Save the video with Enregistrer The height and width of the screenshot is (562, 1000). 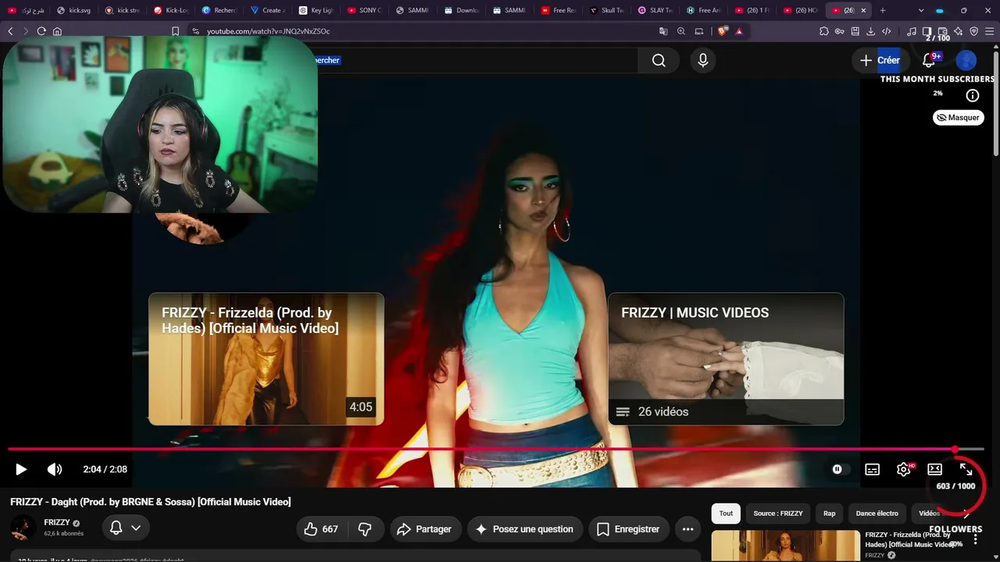coord(629,529)
